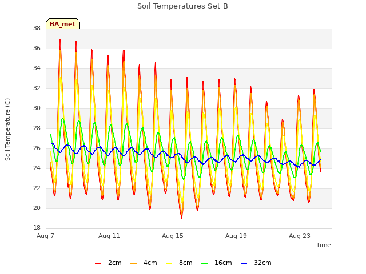Screen dimensions: 366x274
Task: Click the highest red peak near 37 degrees
Action: point(60,41)
